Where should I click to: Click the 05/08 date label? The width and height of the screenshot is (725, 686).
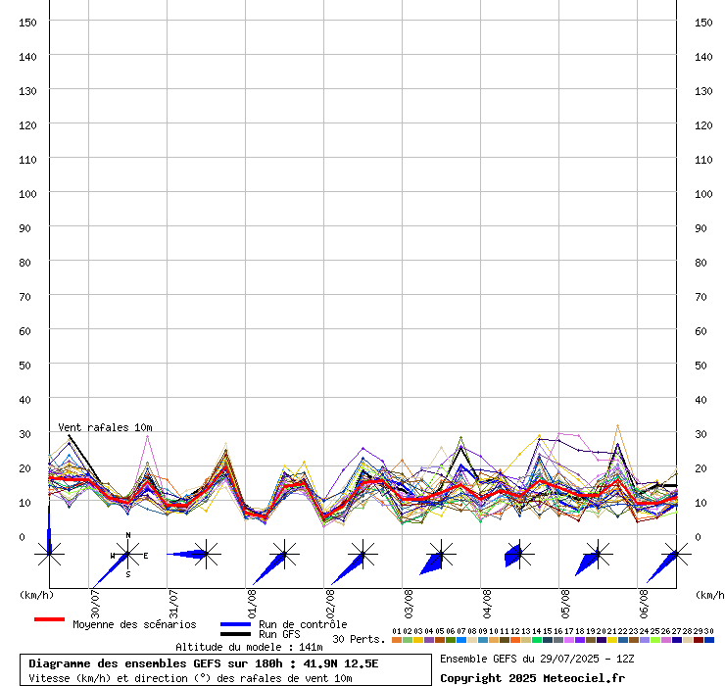point(565,604)
